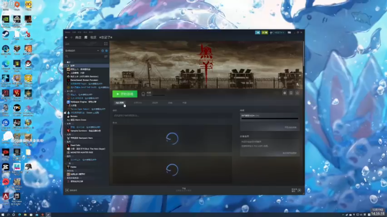This screenshot has width=387, height=217.
Task: Click the teal announcement button in title bar
Action: coord(258,32)
